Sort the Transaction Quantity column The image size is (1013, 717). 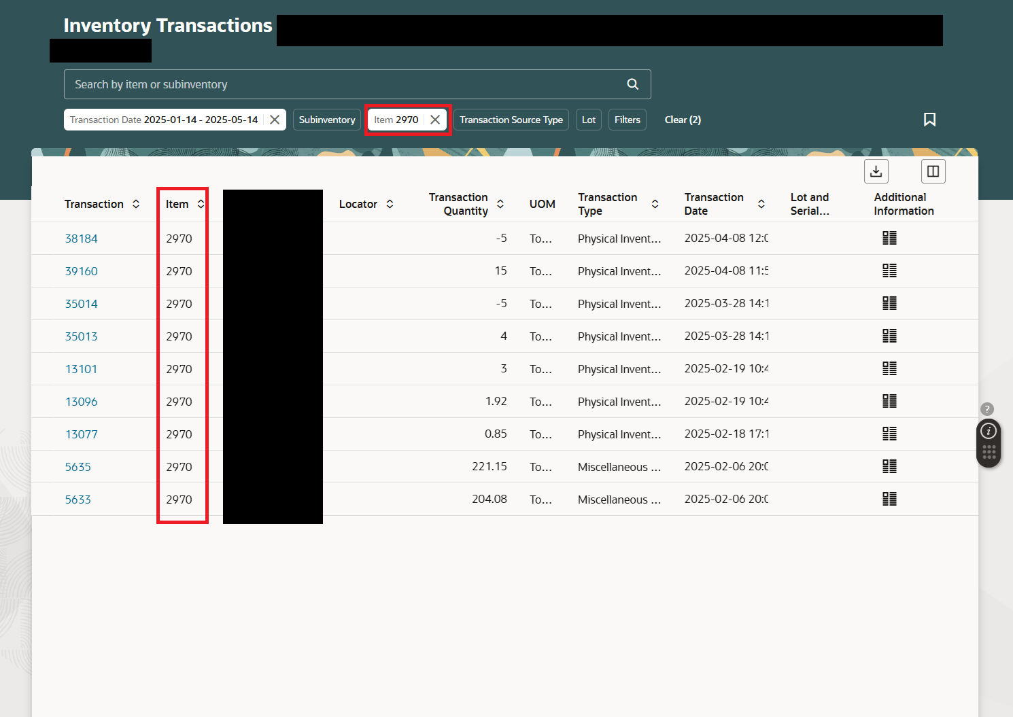[500, 204]
